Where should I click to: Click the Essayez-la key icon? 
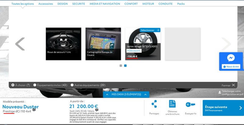190,105
